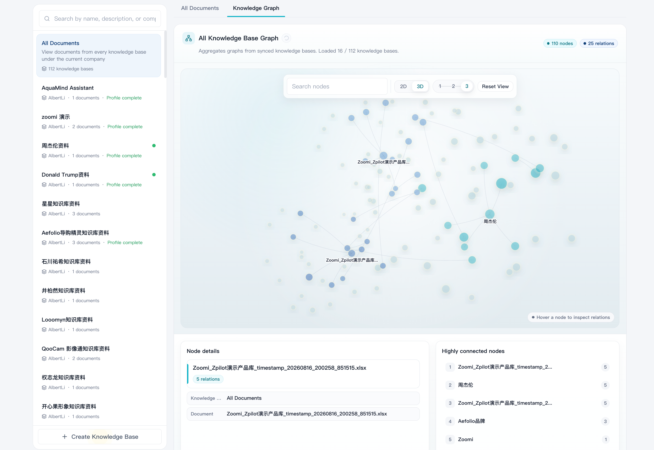The image size is (654, 450).
Task: Click the stack icon under zoomi 演示
Action: (x=44, y=127)
